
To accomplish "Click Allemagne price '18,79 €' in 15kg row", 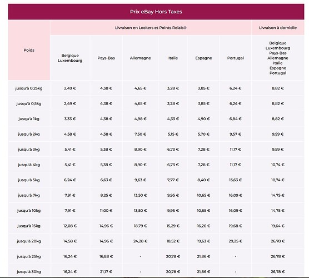I will click(x=140, y=226).
